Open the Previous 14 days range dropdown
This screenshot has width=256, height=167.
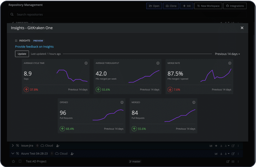tap(227, 54)
